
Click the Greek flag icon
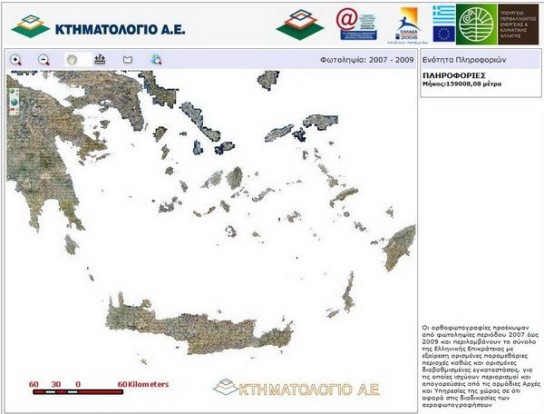[x=443, y=14]
